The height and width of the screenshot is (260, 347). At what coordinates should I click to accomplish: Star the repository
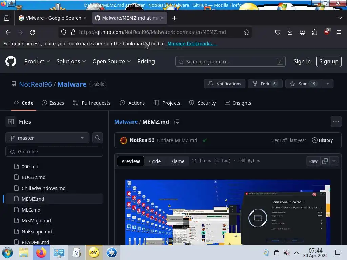tap(303, 84)
